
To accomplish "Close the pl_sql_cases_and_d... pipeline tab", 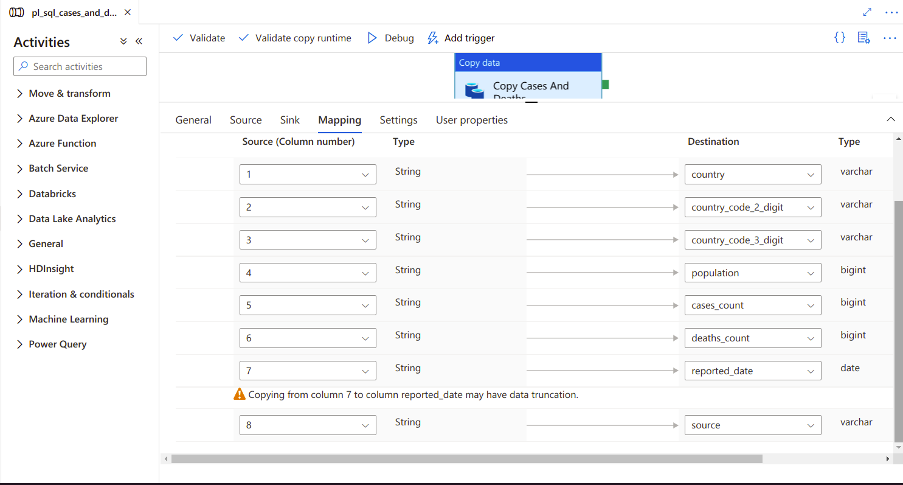I will [x=127, y=12].
